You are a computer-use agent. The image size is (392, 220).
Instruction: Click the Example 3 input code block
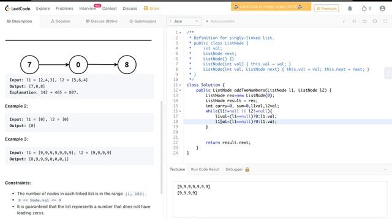pyautogui.click(x=80, y=156)
